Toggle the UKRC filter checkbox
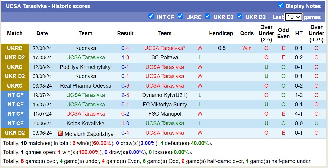This screenshot has width=328, height=168. click(180, 16)
